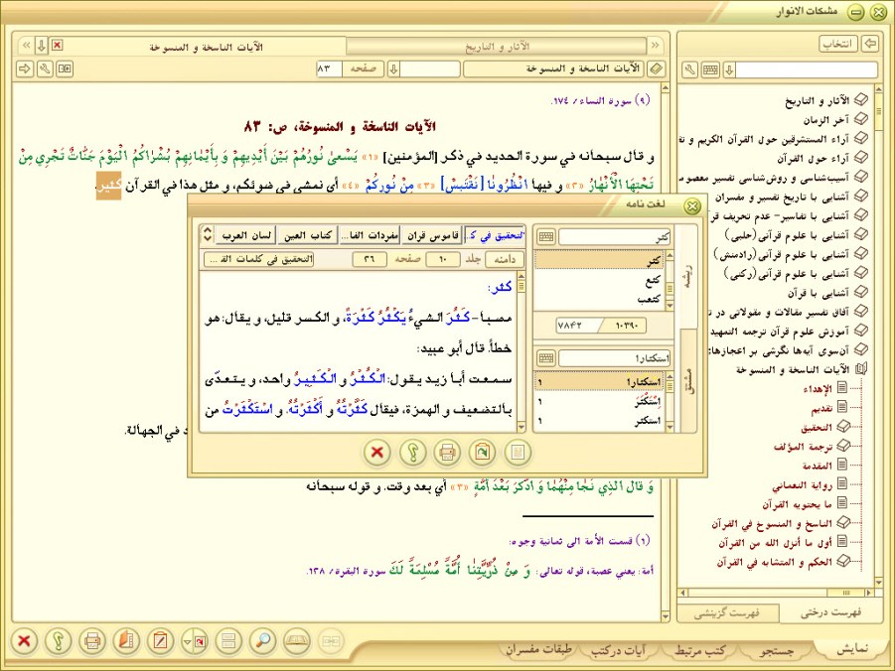Viewport: 895px width, 671px height.
Task: Open the التحقيق في كلمات source box in dialog
Action: pos(258,259)
